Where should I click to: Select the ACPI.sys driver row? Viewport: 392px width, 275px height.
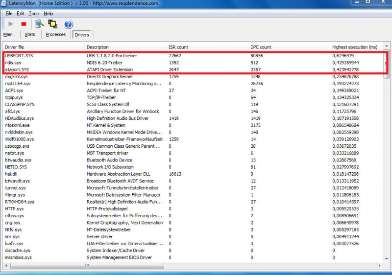click(x=193, y=91)
